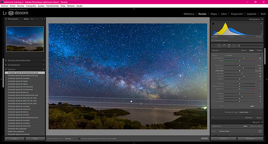This screenshot has width=268, height=144.
Task: Open the filter Color swatch
Action: point(252,106)
